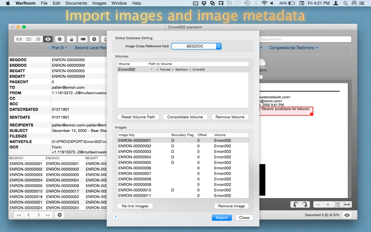
Task: Click the ENDDOC column header in list
Action: pos(65,158)
